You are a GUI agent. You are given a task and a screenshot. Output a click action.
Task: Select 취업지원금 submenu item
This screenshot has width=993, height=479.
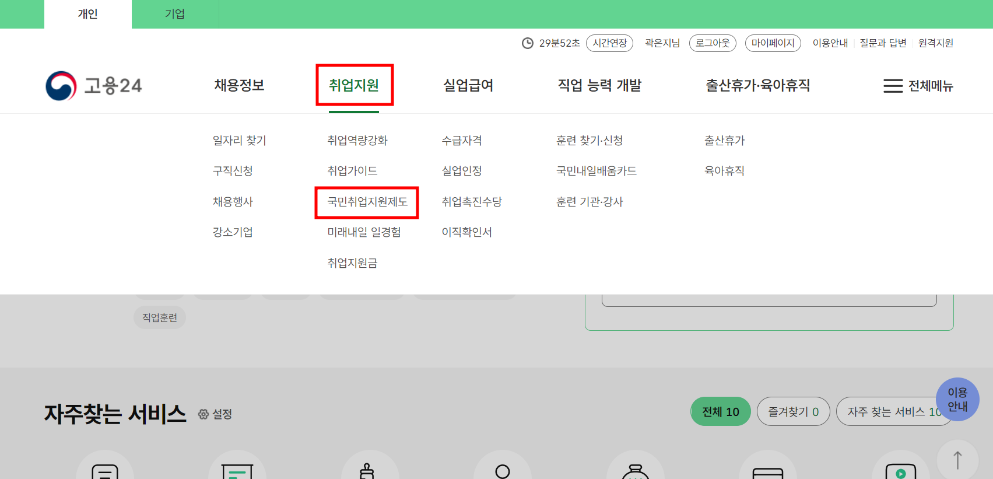[352, 263]
